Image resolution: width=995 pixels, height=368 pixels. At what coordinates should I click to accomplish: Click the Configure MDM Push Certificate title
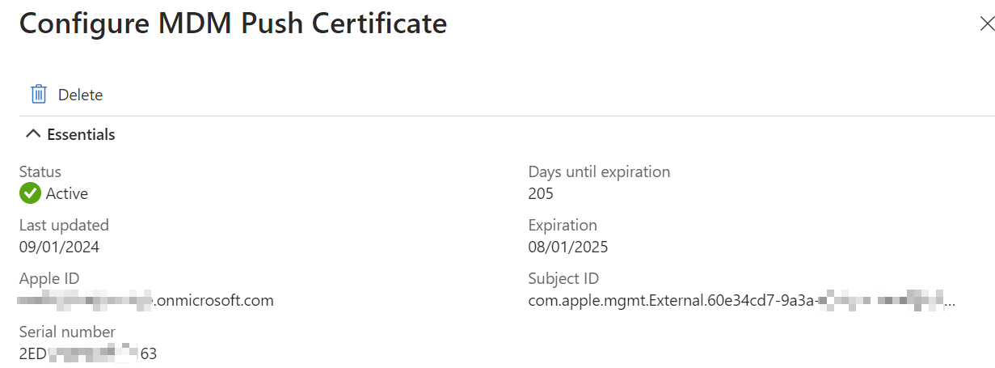(233, 23)
